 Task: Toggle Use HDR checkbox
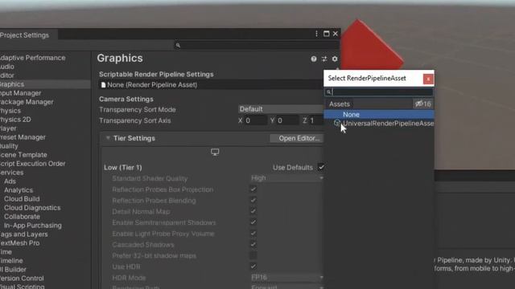click(253, 267)
